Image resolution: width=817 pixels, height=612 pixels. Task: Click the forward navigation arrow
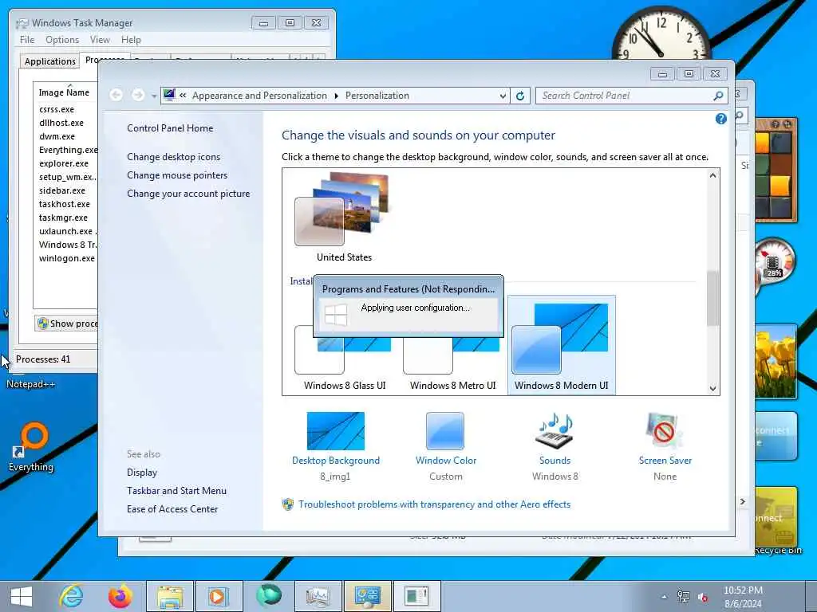138,96
